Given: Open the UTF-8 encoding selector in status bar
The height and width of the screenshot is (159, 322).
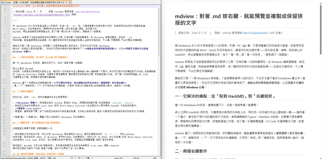Looking at the screenshot, I should (x=136, y=158).
